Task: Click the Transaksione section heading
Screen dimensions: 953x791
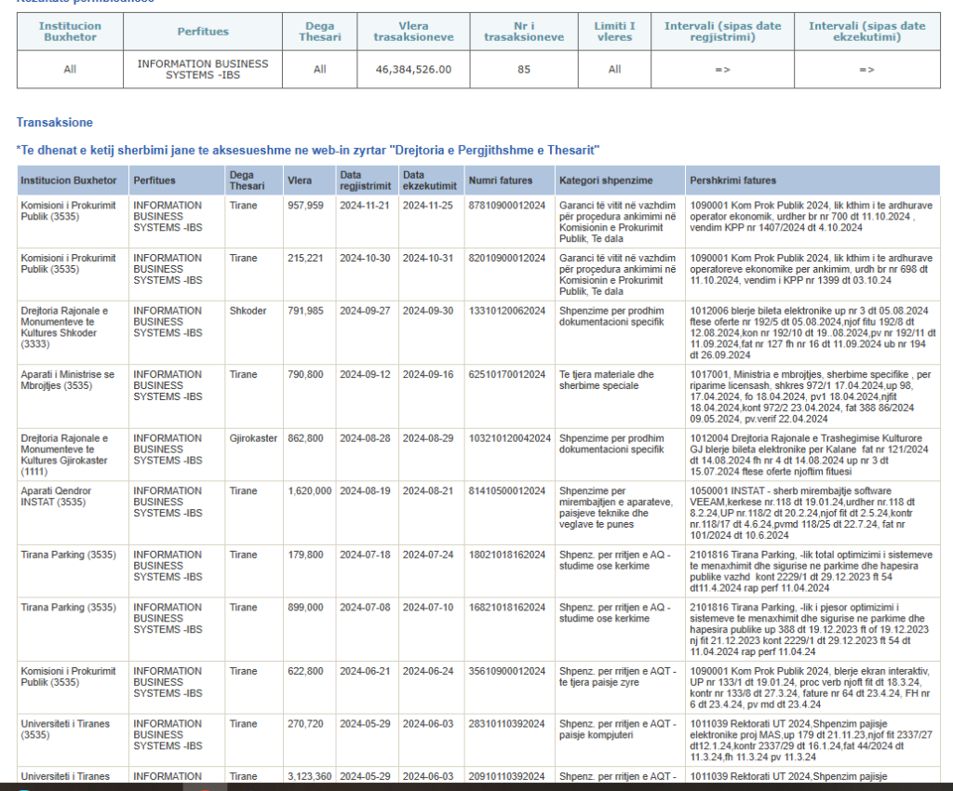Action: click(54, 122)
